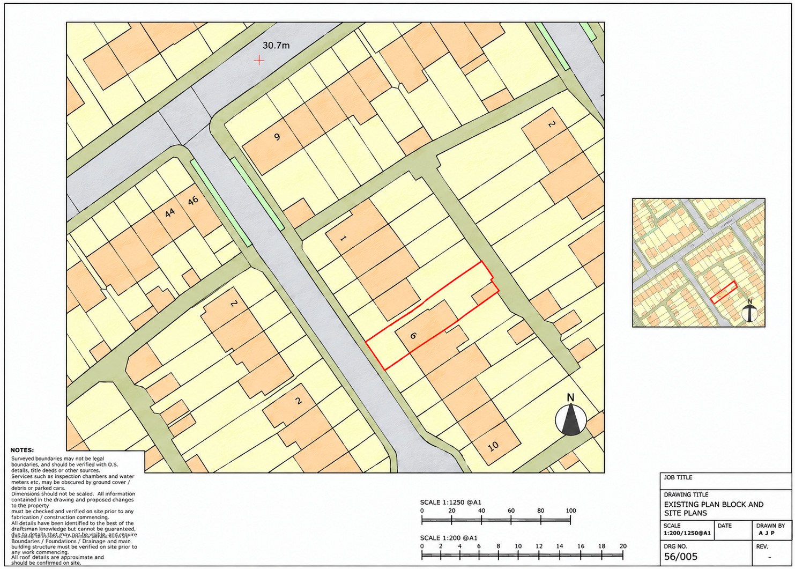Click the SCALE 1:200 @A1 label

(x=449, y=538)
